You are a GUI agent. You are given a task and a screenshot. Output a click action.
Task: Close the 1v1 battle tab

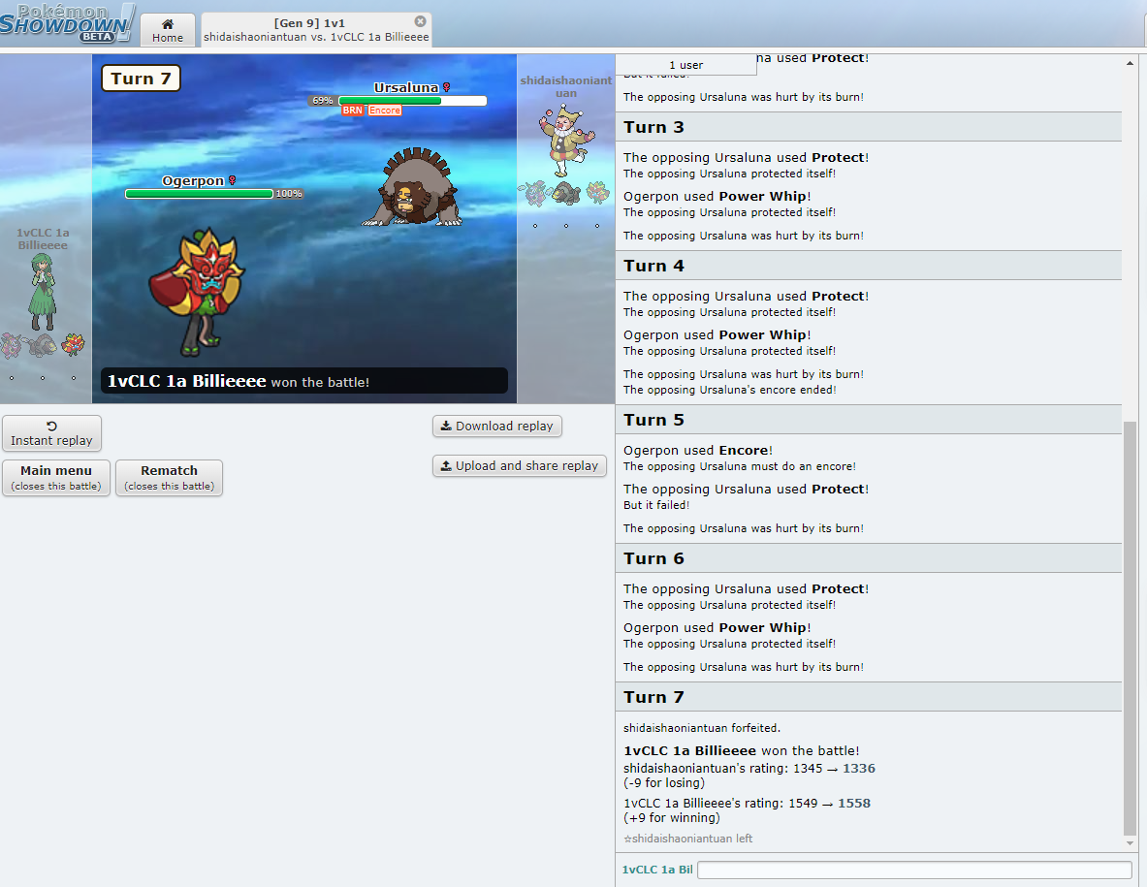pyautogui.click(x=420, y=21)
